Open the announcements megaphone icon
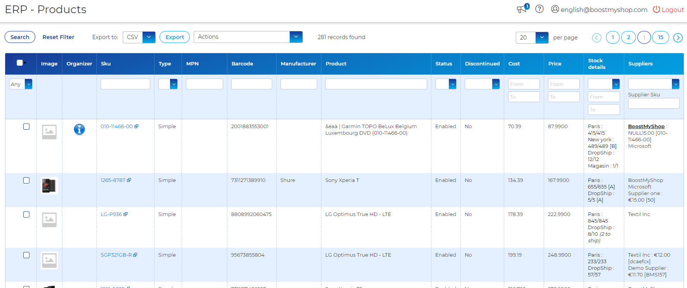Image resolution: width=687 pixels, height=288 pixels. tap(522, 9)
